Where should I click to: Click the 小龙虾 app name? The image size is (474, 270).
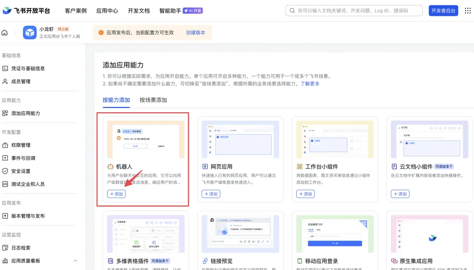(x=47, y=29)
